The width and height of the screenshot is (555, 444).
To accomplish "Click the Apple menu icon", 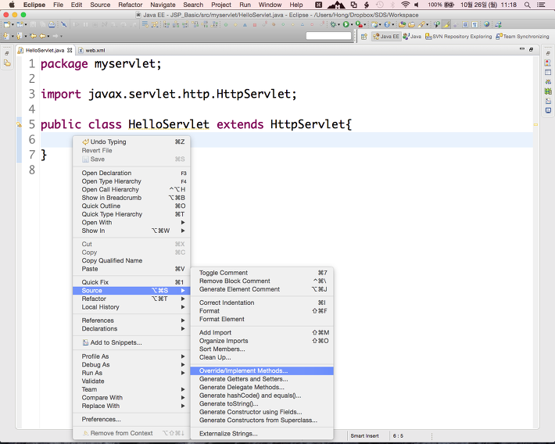I will pyautogui.click(x=11, y=5).
